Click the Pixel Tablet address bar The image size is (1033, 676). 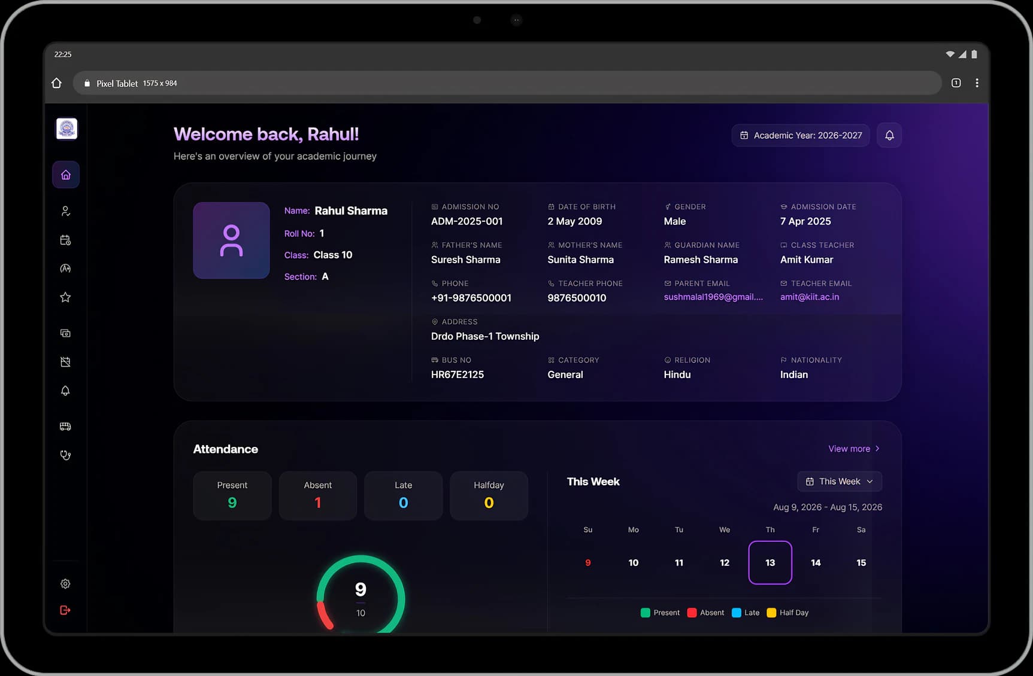tap(507, 83)
